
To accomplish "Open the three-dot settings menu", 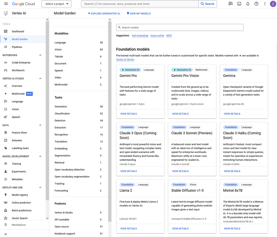I will [265, 4].
